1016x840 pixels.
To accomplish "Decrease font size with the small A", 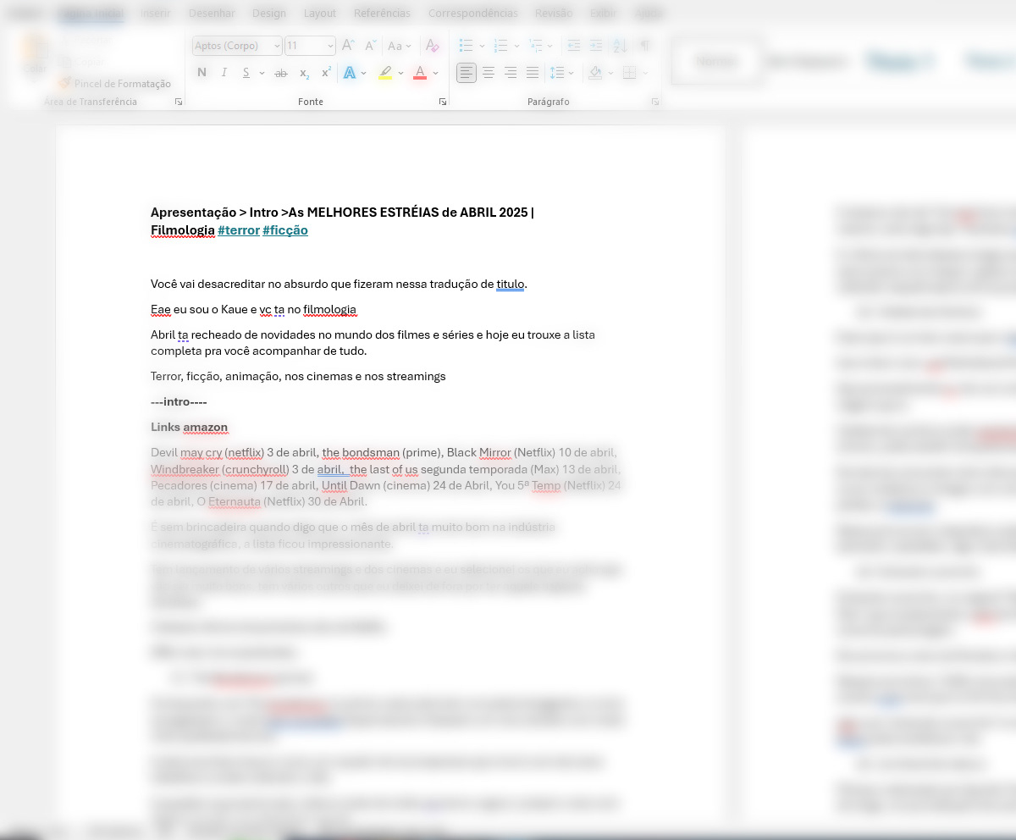I will tap(370, 46).
